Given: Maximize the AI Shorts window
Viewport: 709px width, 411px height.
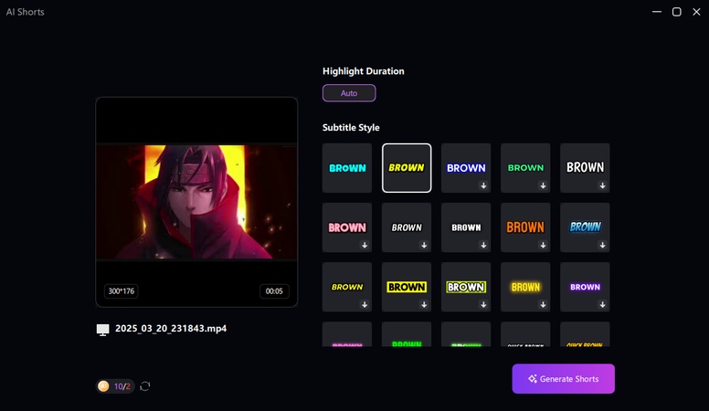Looking at the screenshot, I should click(x=676, y=12).
